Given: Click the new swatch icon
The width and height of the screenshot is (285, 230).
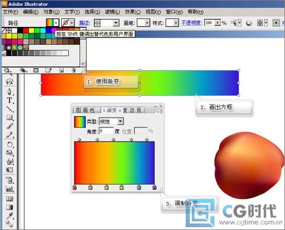Looking at the screenshot, I should (61, 70).
